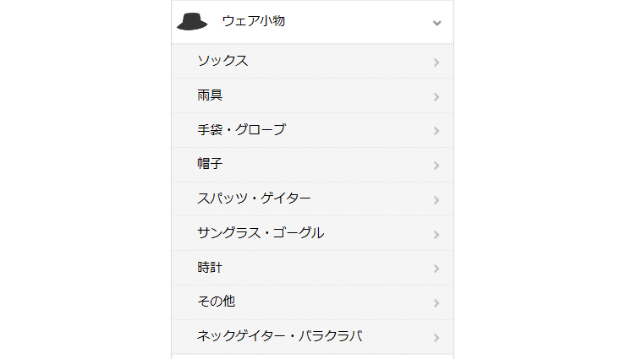Viewport: 626px width, 359px height.
Task: Browse サングラス・ゴーグル items
Action: pyautogui.click(x=261, y=233)
